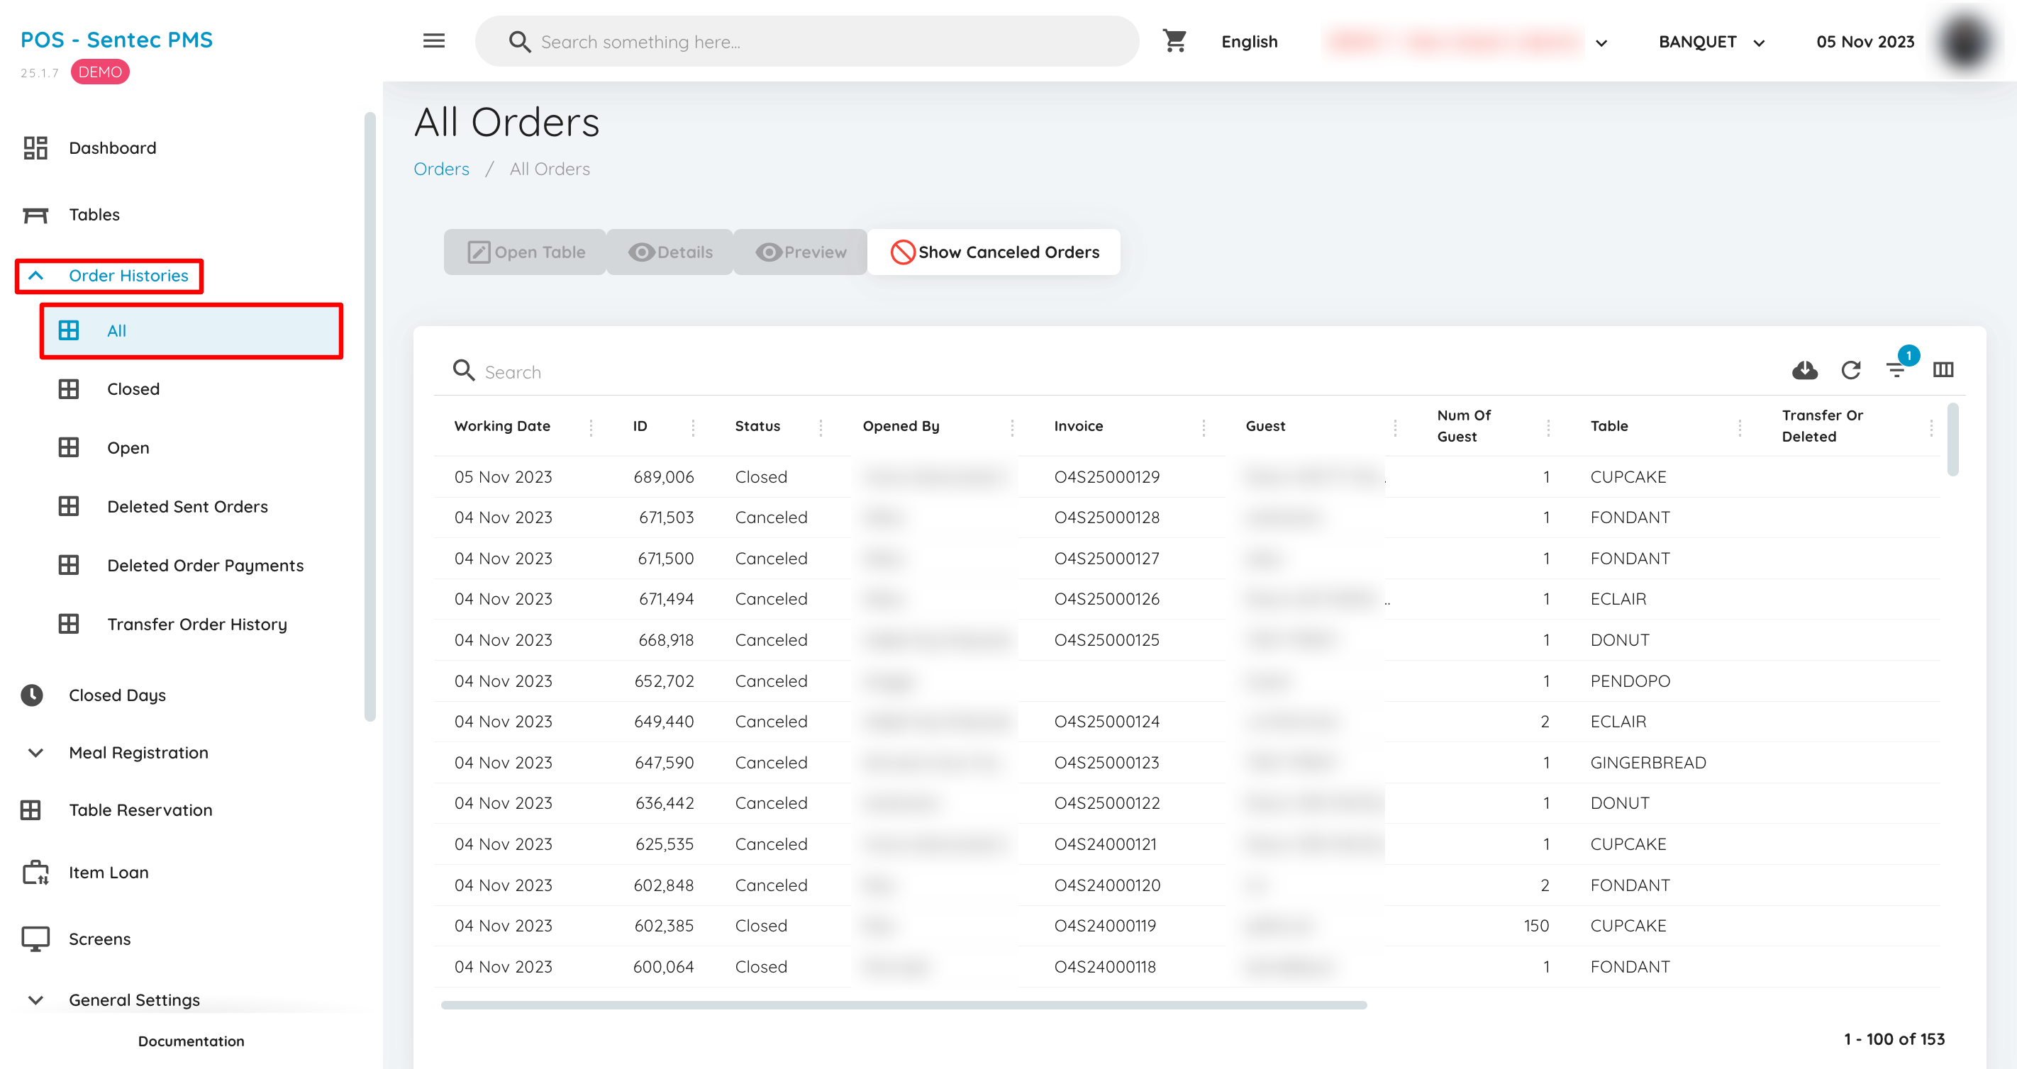Open the Documentation link
The image size is (2017, 1069).
point(191,1041)
